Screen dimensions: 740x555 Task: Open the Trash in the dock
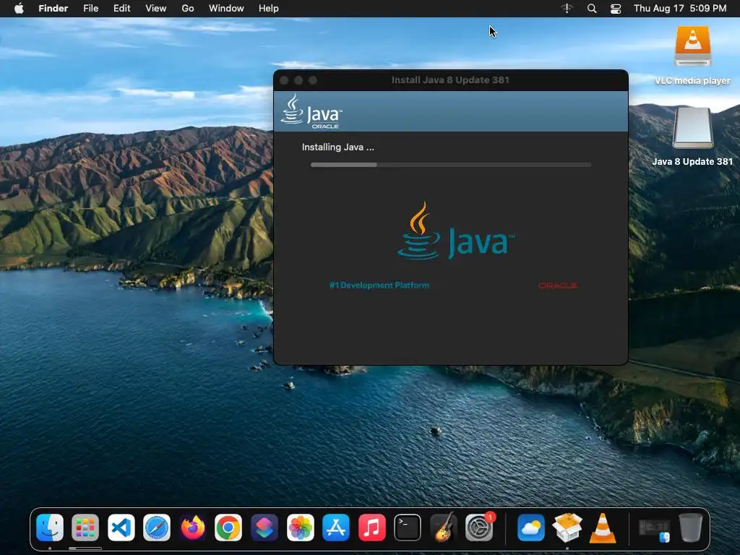click(690, 528)
